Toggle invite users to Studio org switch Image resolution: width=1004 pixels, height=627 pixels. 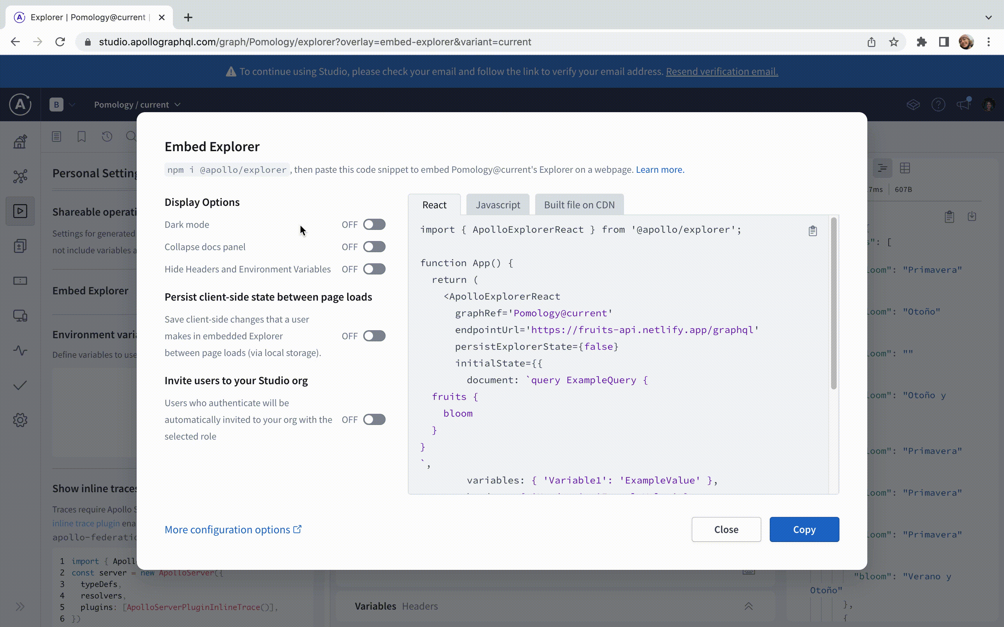point(374,420)
